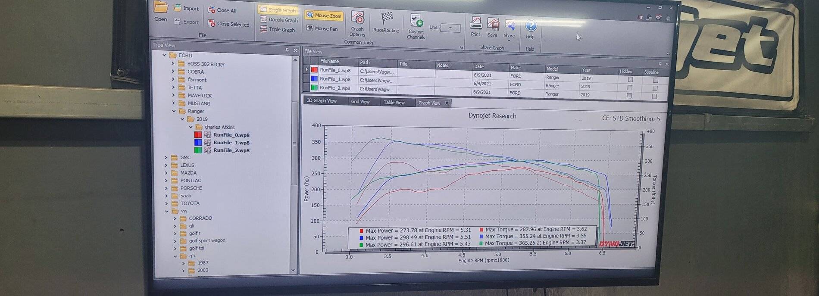The image size is (819, 296).
Task: Sort by the Make column header
Action: tap(527, 68)
